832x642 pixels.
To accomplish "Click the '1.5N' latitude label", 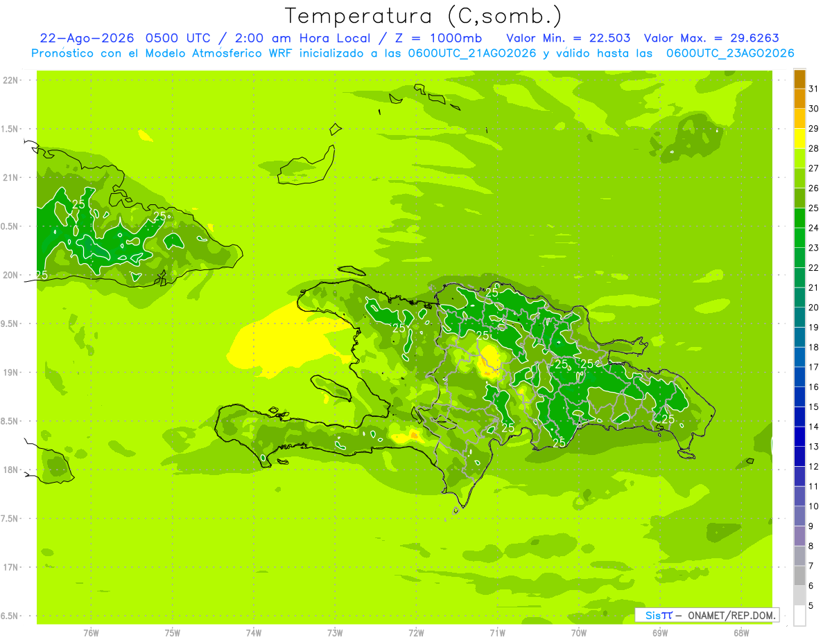I will pyautogui.click(x=10, y=129).
